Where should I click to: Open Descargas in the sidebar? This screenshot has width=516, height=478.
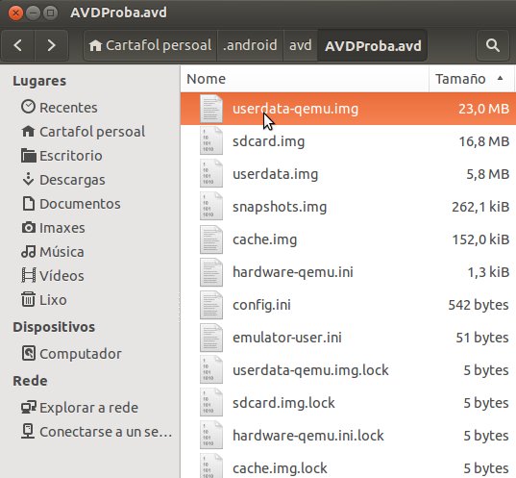(72, 180)
